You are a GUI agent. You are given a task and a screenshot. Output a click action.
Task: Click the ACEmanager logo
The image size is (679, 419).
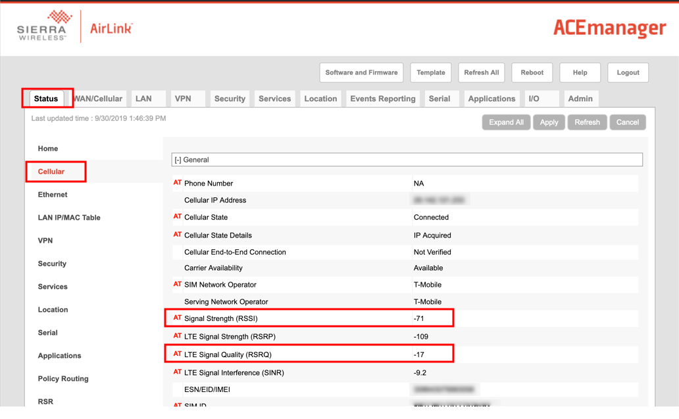click(610, 28)
